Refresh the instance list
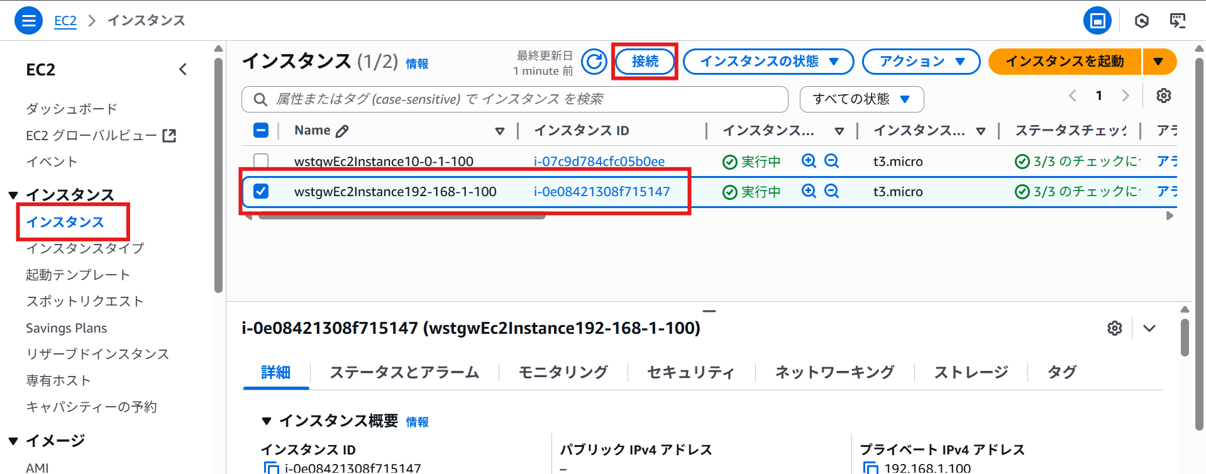 coord(594,62)
